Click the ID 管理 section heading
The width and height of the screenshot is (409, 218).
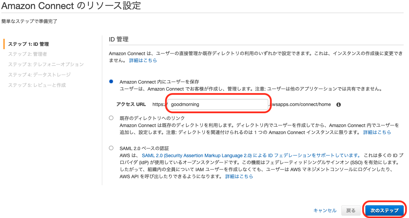click(x=119, y=39)
